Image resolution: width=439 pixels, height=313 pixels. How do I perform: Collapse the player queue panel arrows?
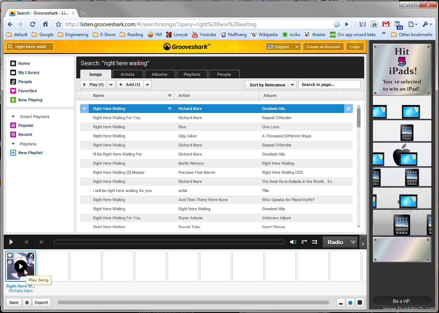click(x=362, y=242)
